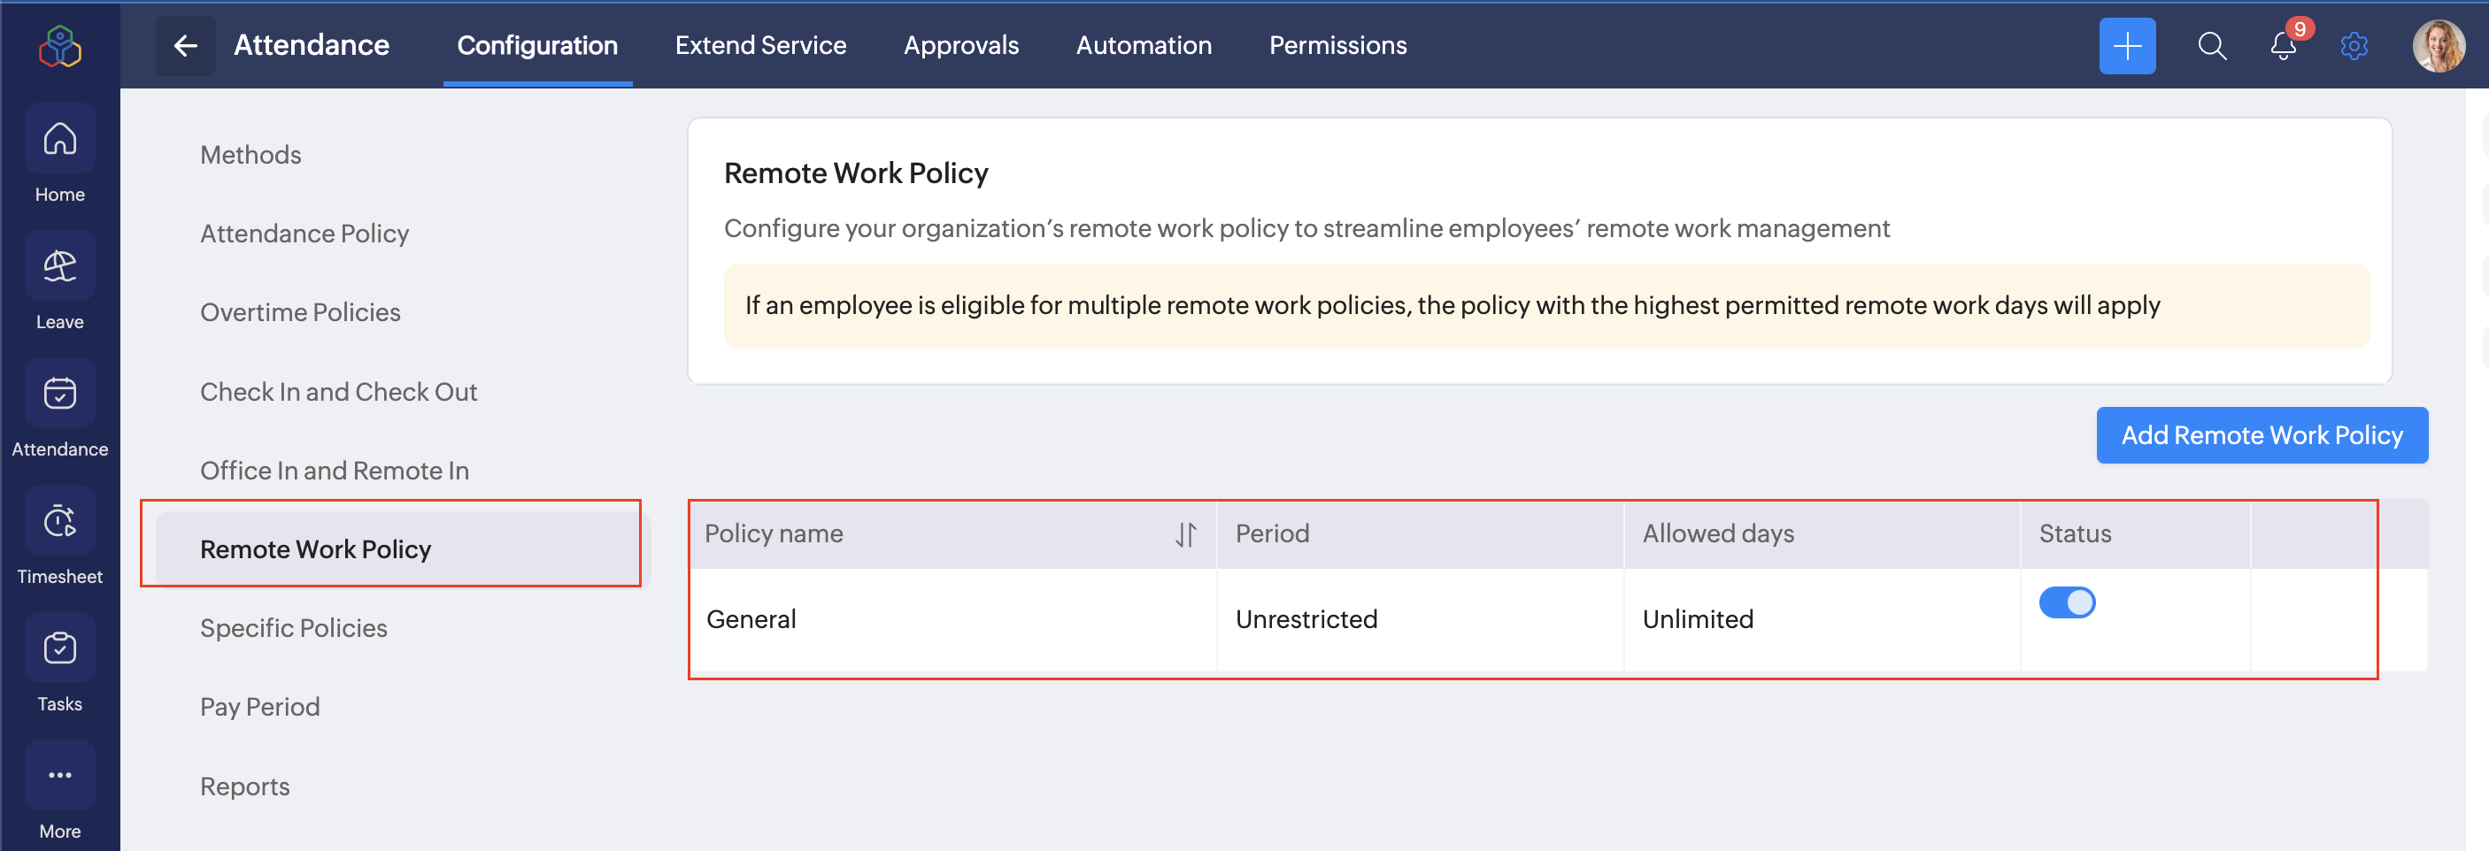
Task: Click Add Remote Work Policy button
Action: click(2261, 435)
